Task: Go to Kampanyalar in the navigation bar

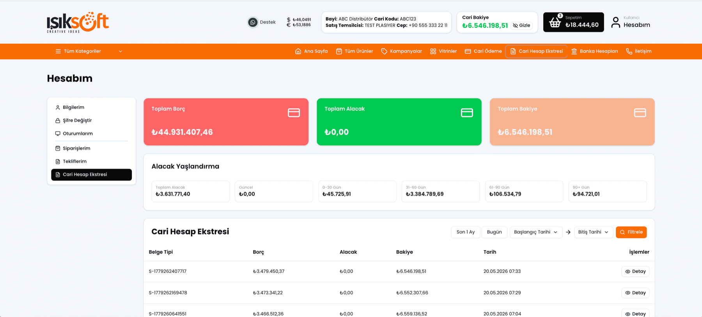Action: 401,51
